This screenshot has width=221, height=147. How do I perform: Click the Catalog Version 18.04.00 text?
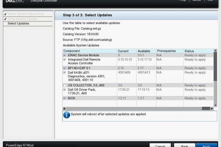(80, 34)
